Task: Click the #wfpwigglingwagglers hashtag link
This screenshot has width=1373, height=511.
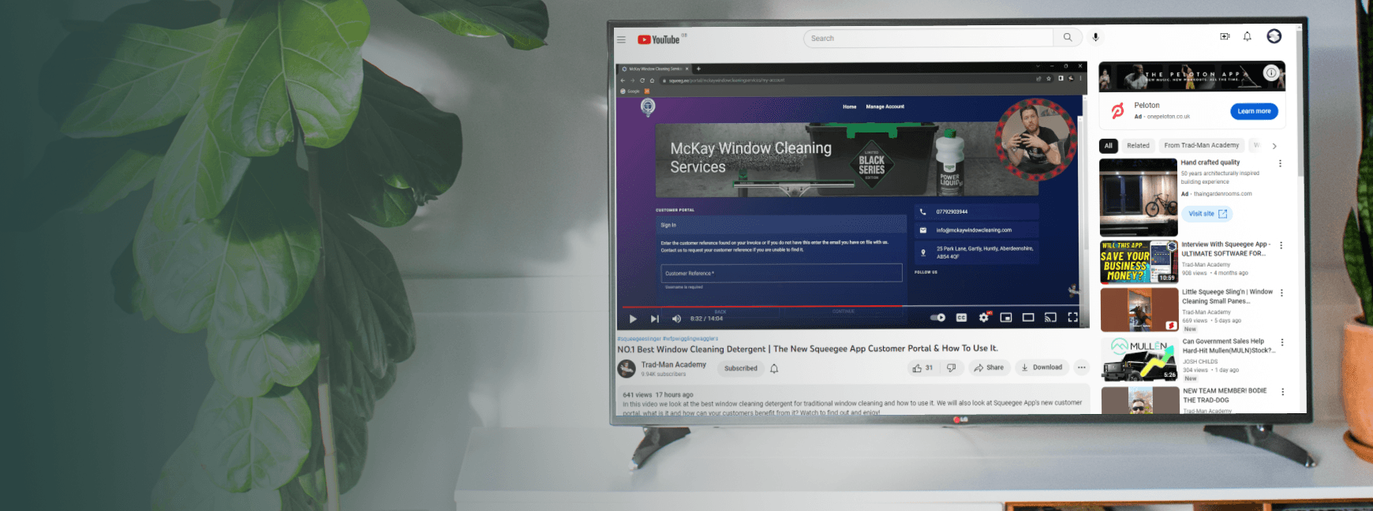Action: pyautogui.click(x=690, y=338)
